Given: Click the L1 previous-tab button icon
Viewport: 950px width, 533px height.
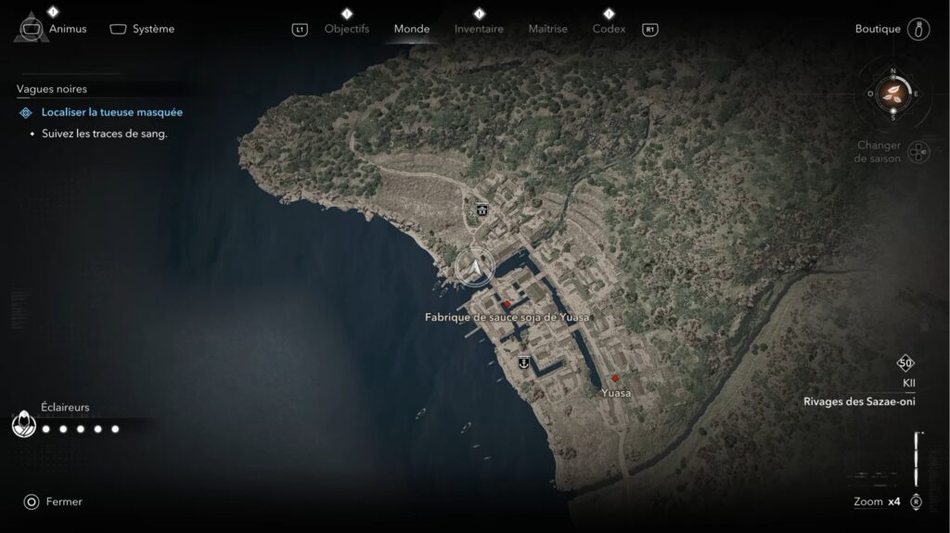Looking at the screenshot, I should (x=300, y=30).
